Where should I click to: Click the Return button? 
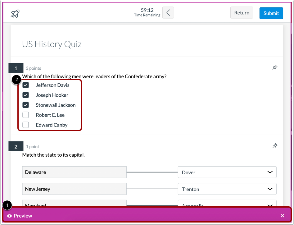click(242, 12)
